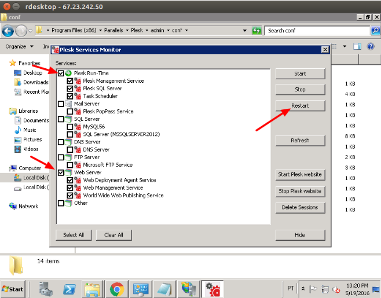This screenshot has height=298, width=381.
Task: Check the MySQL56 checkbox
Action: [69, 127]
